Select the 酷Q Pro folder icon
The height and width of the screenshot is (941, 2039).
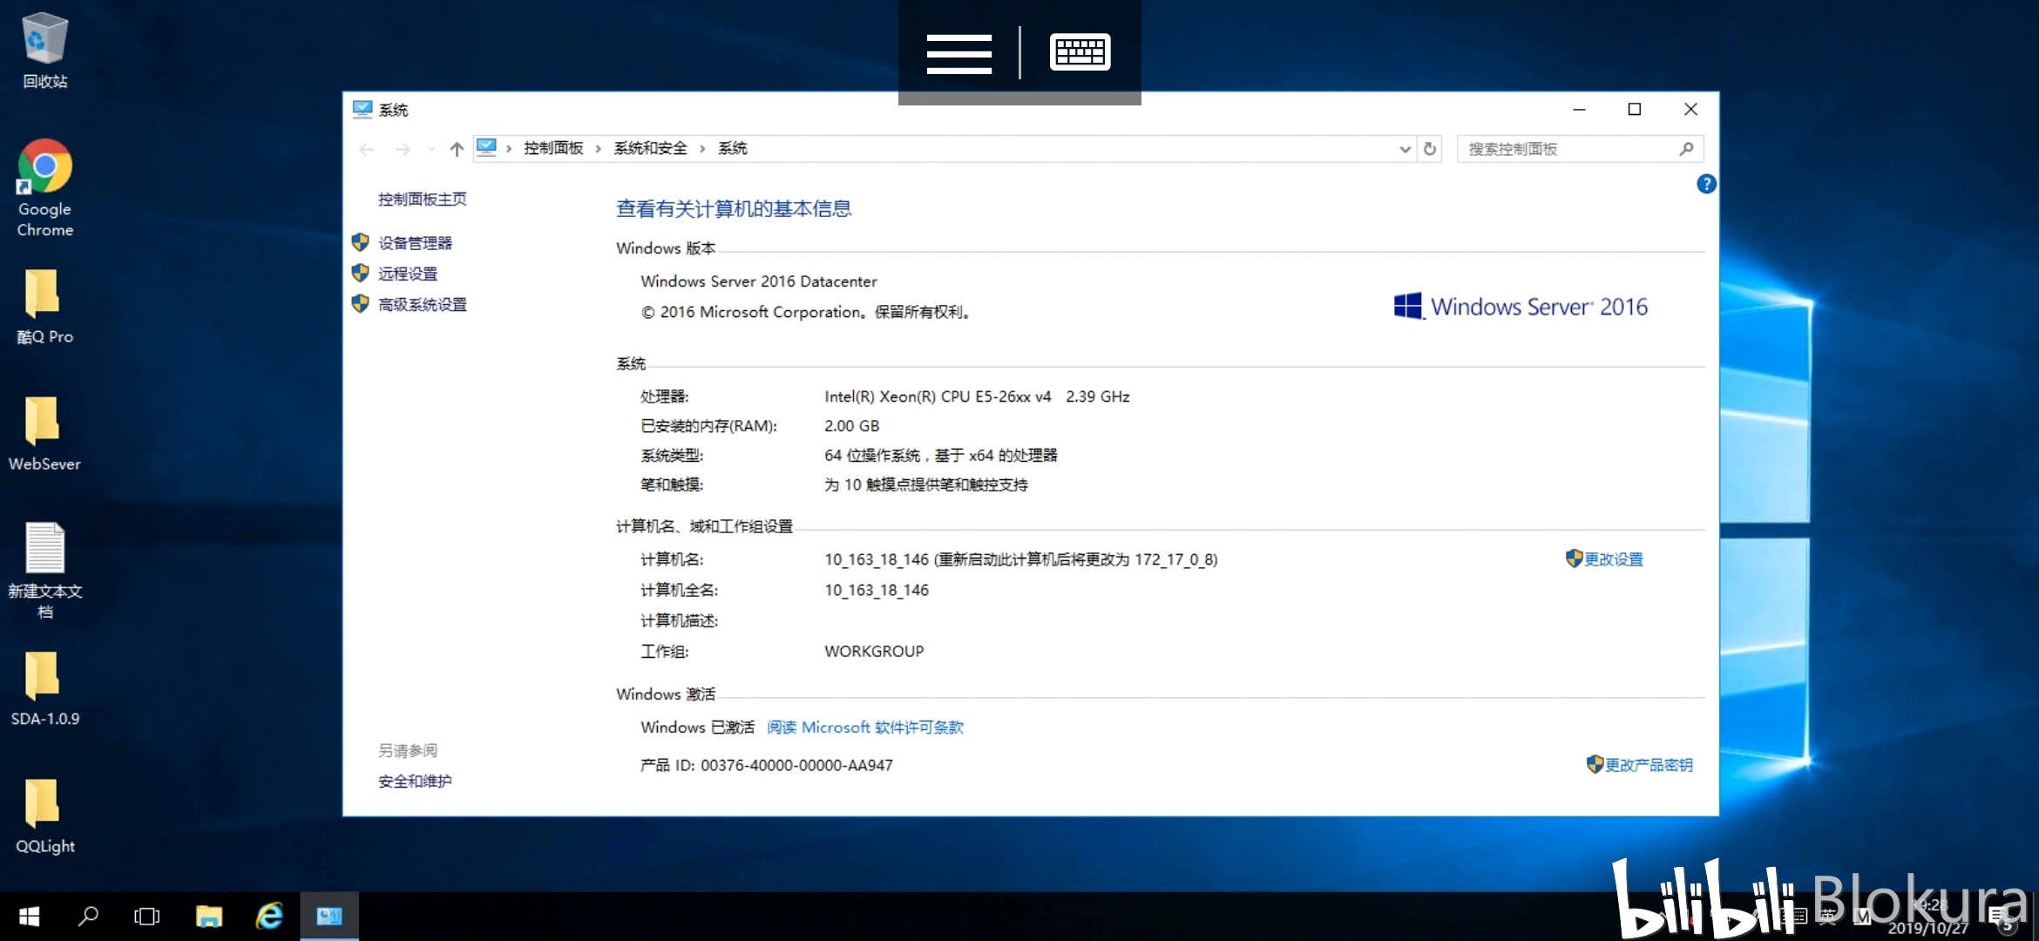tap(44, 306)
